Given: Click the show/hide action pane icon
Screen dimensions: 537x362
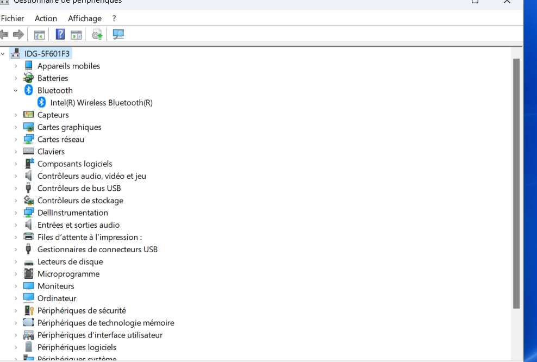Looking at the screenshot, I should [x=76, y=35].
